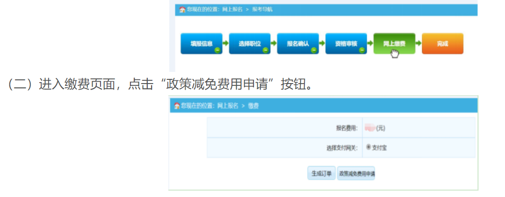Image resolution: width=505 pixels, height=197 pixels.
Task: Click the home icon in the 缴费 breadcrumb
Action: [177, 106]
